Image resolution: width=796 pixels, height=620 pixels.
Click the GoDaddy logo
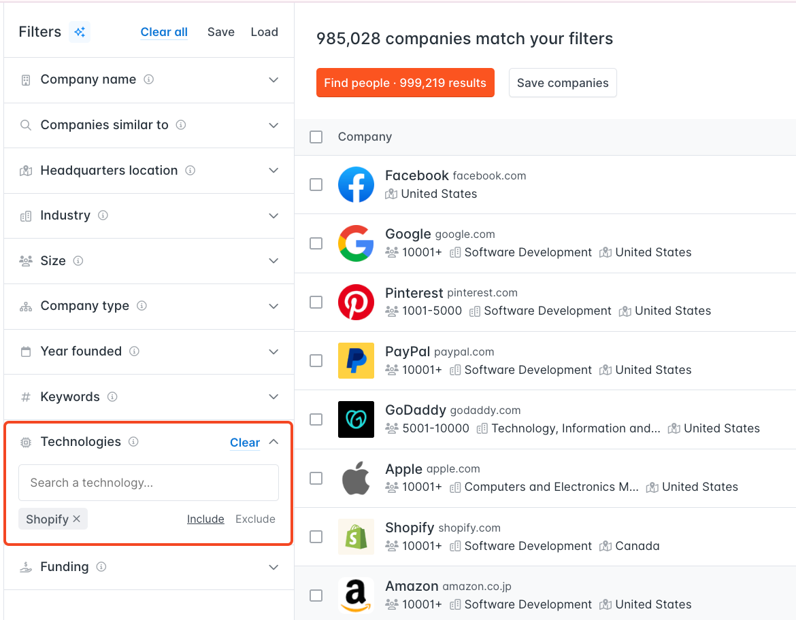pyautogui.click(x=356, y=419)
